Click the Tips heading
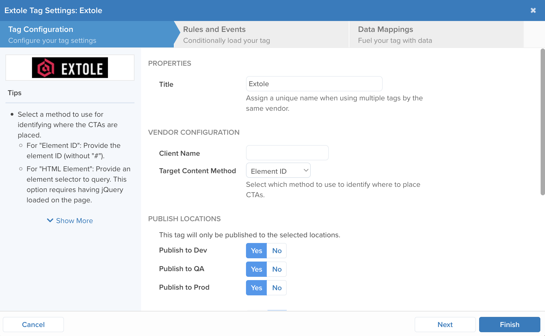Screen dimensions: 545x336 pos(14,93)
